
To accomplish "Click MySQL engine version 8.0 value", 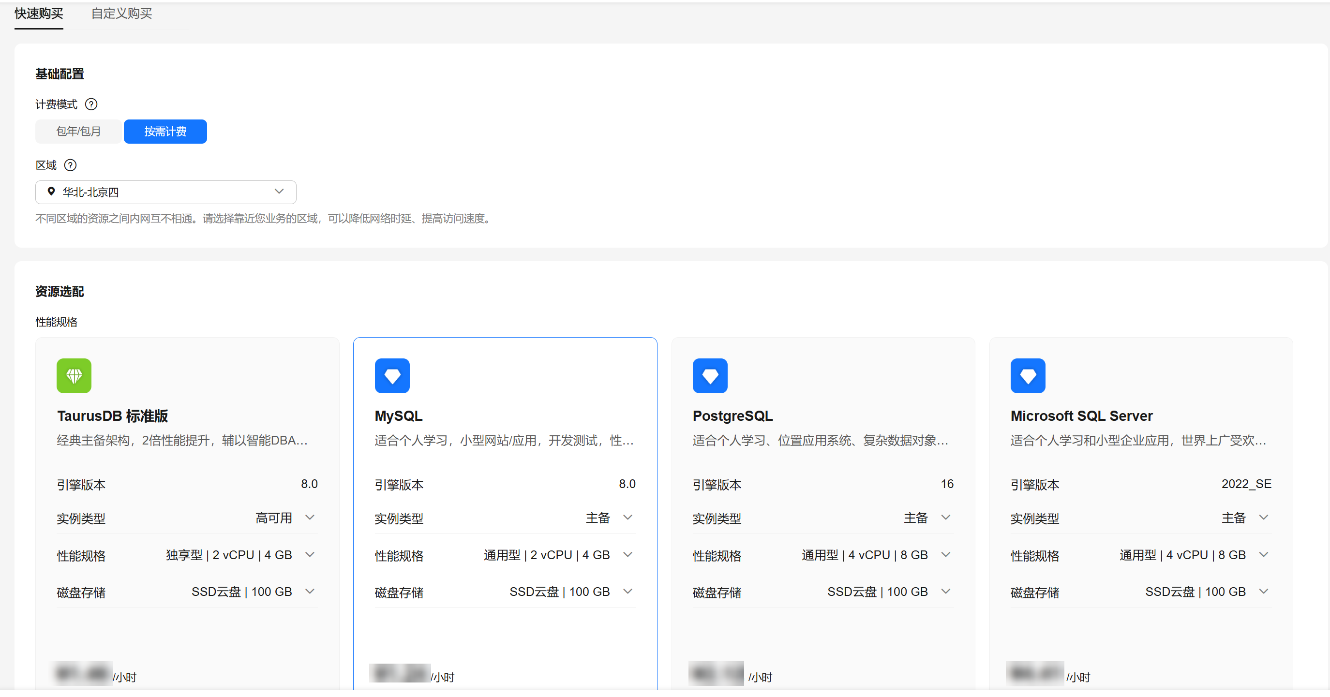I will (628, 484).
